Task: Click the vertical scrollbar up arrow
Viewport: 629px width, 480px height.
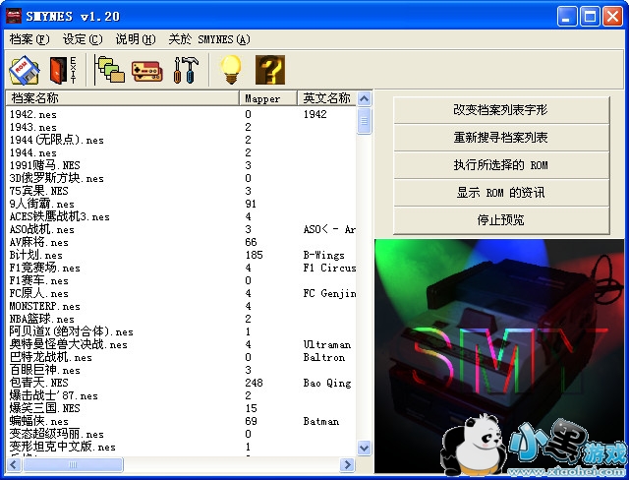Action: 365,98
